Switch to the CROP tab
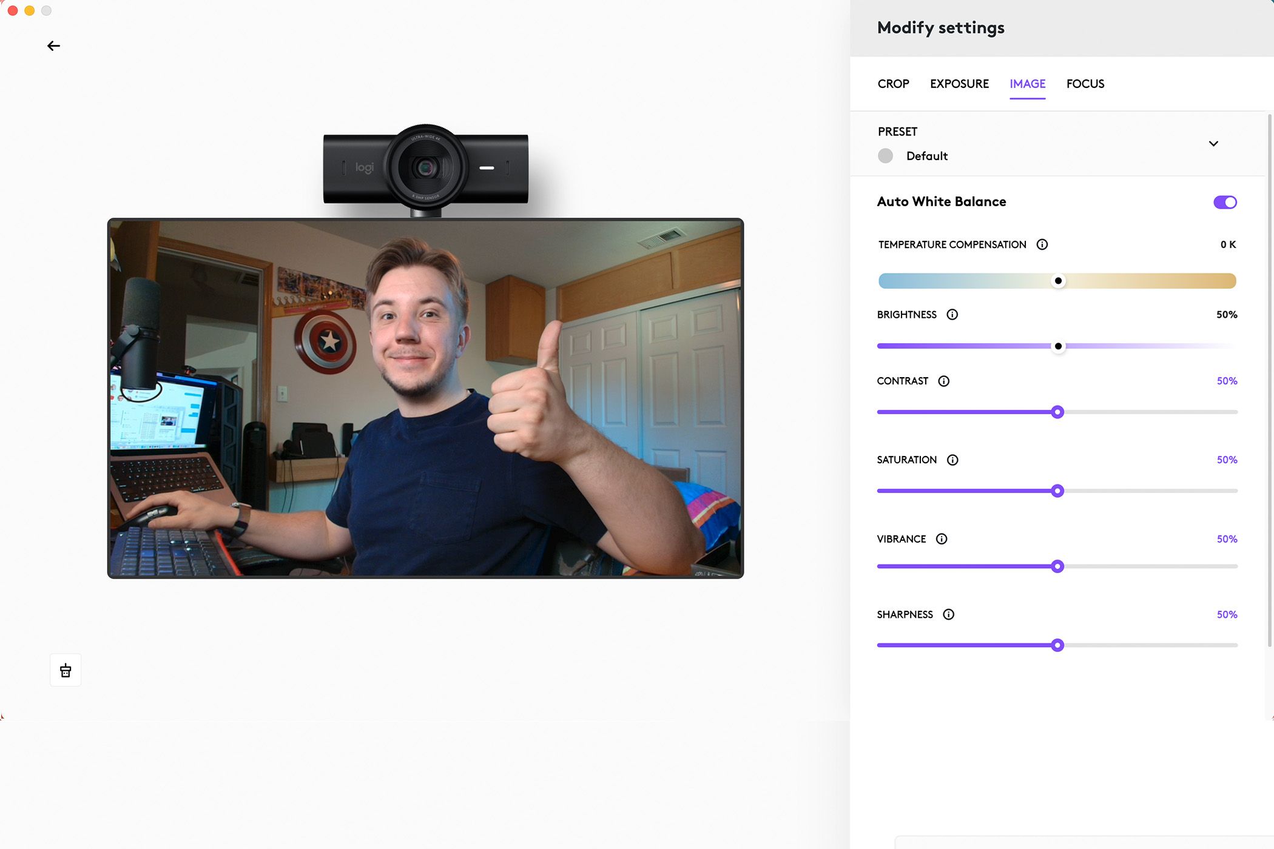1274x849 pixels. pyautogui.click(x=893, y=84)
